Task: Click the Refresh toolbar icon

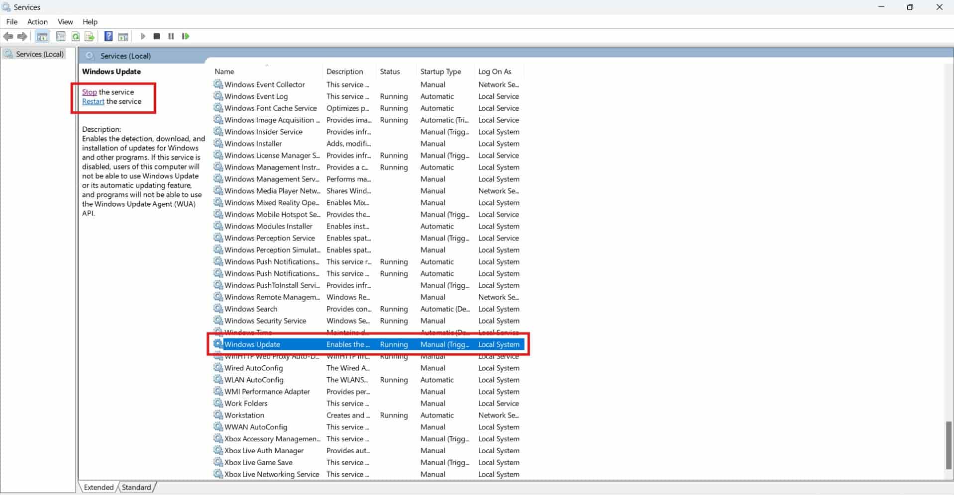Action: [x=75, y=36]
